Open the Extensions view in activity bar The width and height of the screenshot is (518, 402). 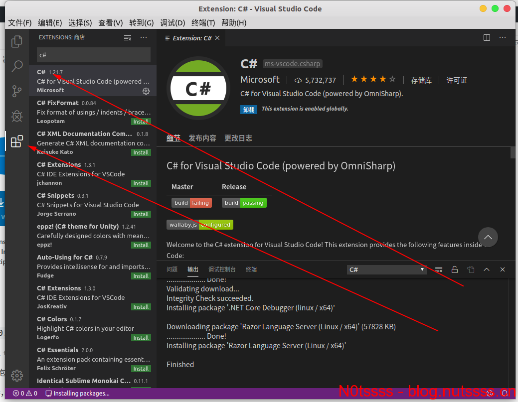[17, 141]
